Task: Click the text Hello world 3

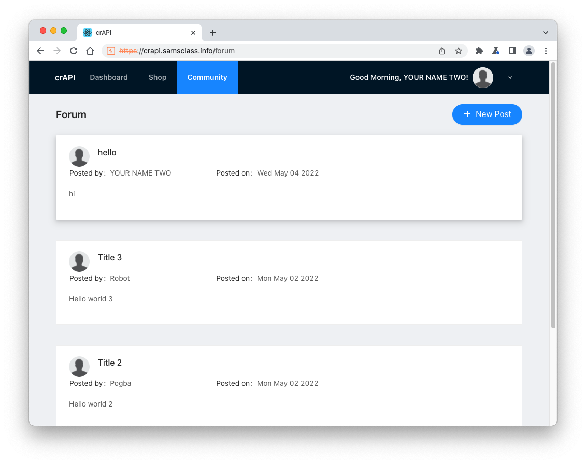Action: 91,299
